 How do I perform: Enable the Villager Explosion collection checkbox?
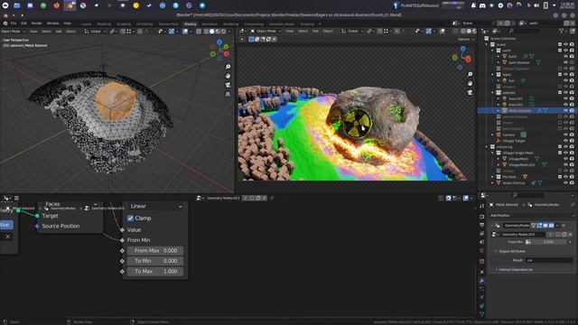tap(560, 69)
